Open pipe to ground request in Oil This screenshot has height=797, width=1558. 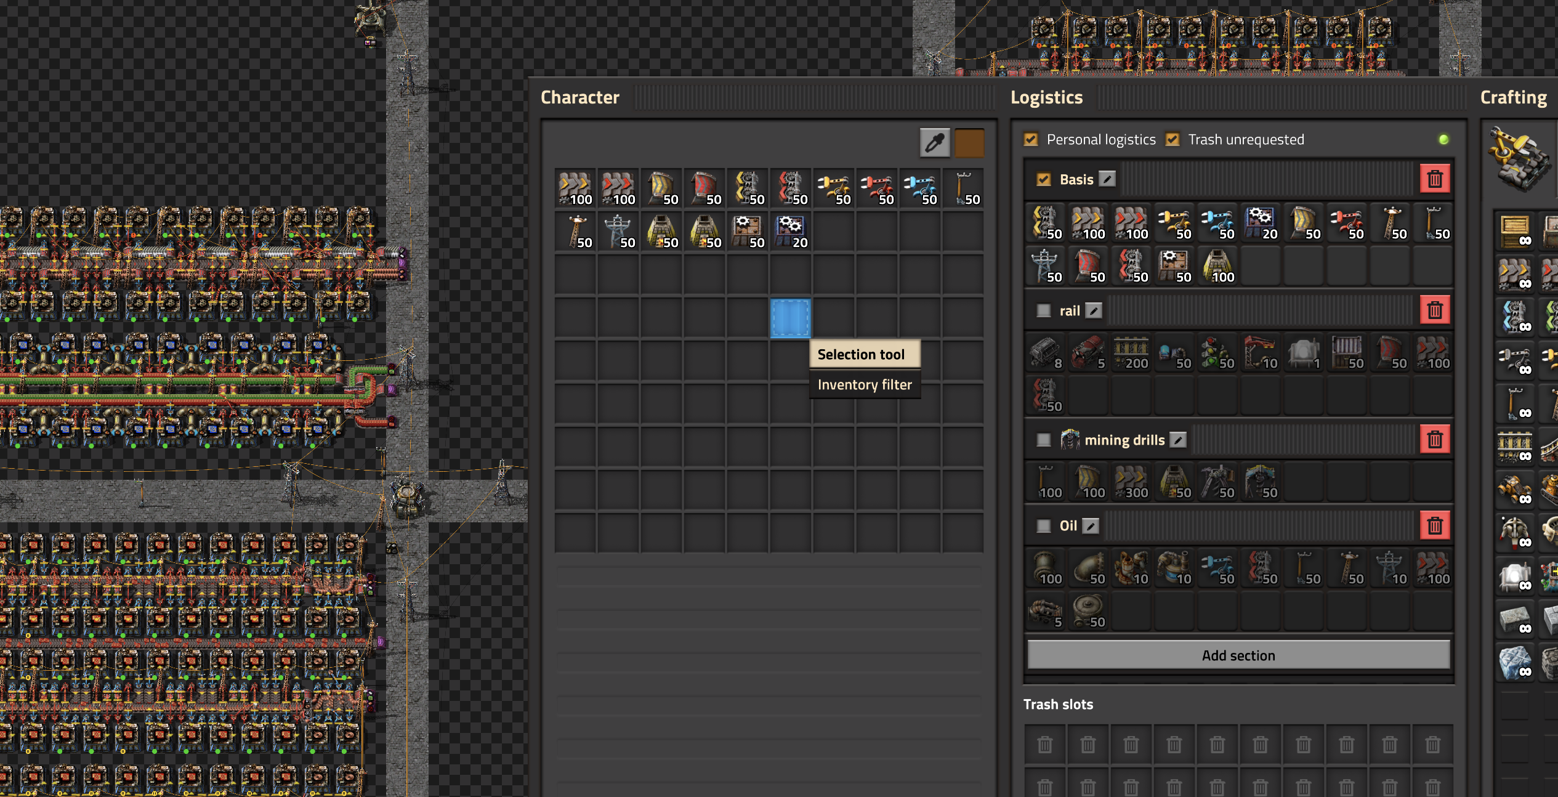(1088, 567)
